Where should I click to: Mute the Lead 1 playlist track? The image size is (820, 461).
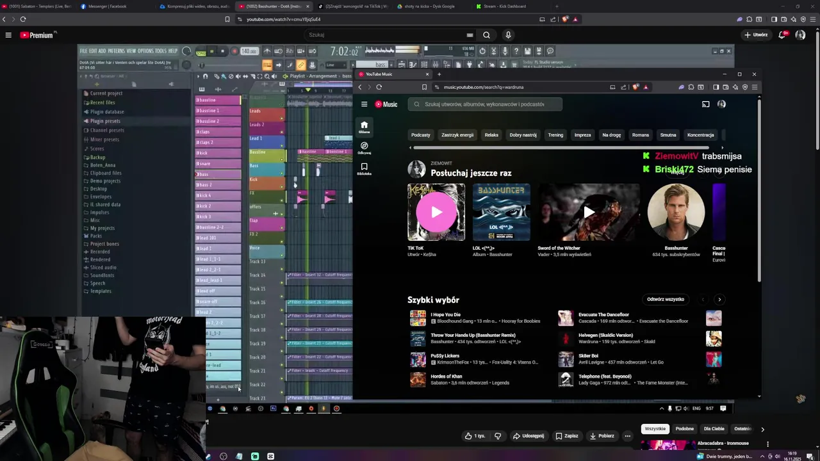[x=283, y=146]
